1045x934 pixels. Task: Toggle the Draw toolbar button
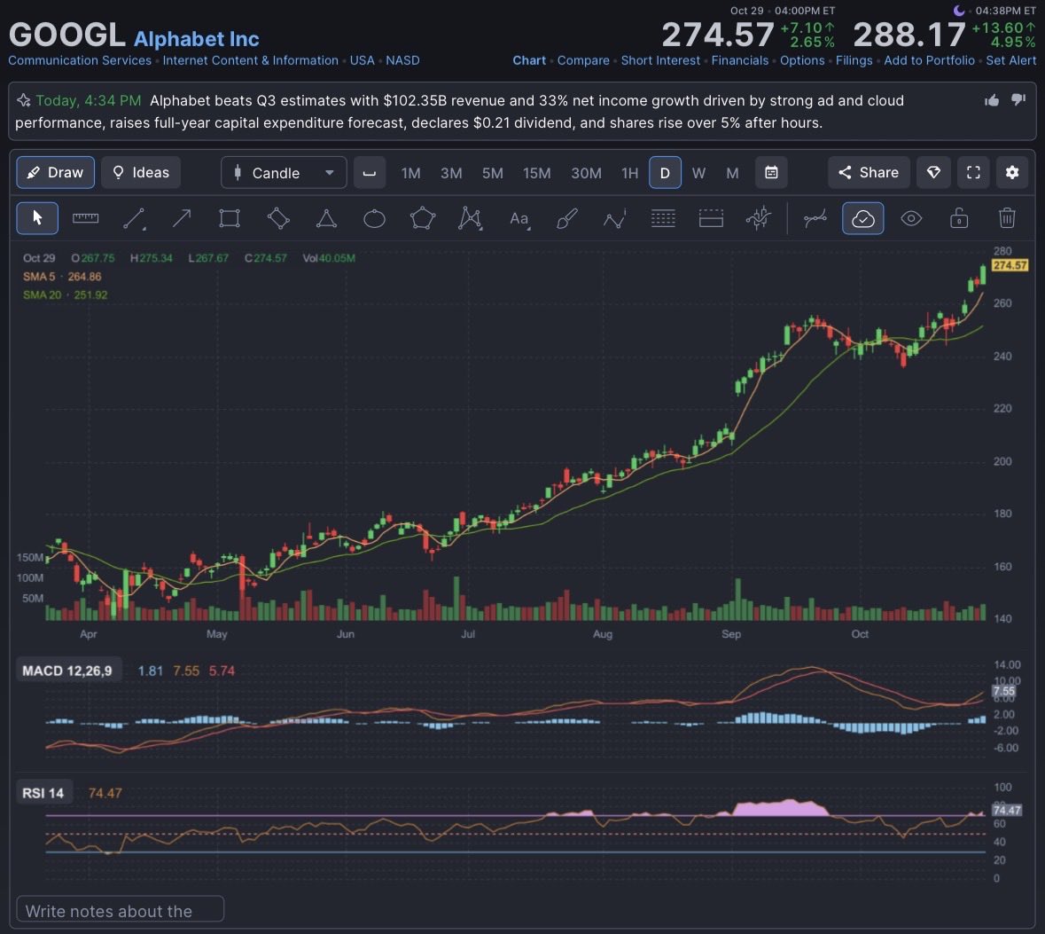click(x=55, y=173)
